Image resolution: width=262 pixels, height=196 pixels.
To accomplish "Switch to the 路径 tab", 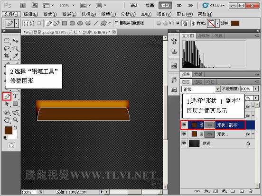I will 210,81.
